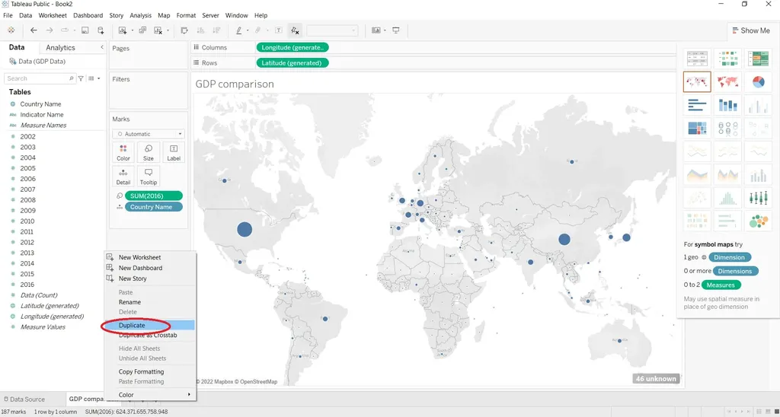Viewport: 780px width, 417px height.
Task: Select Duplicate from the context menu
Action: pos(132,326)
